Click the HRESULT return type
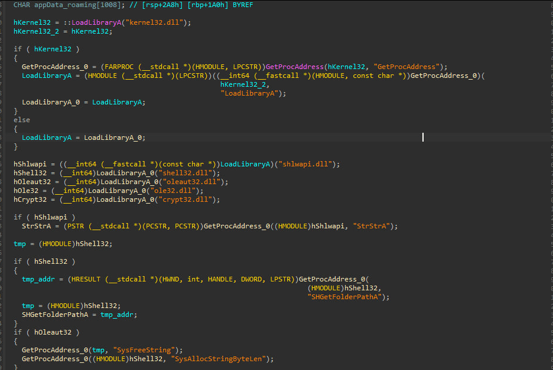 [x=86, y=279]
